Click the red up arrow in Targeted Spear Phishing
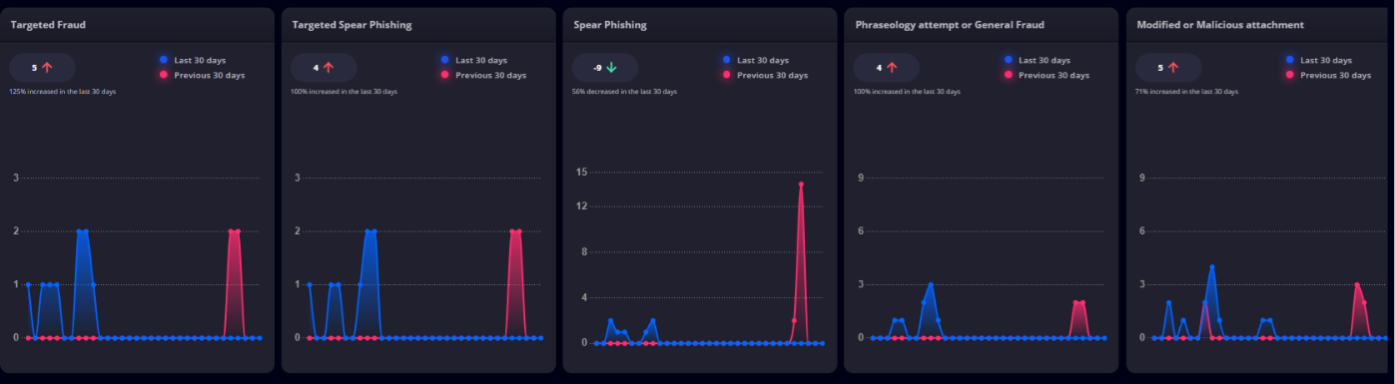This screenshot has width=1395, height=384. 328,68
